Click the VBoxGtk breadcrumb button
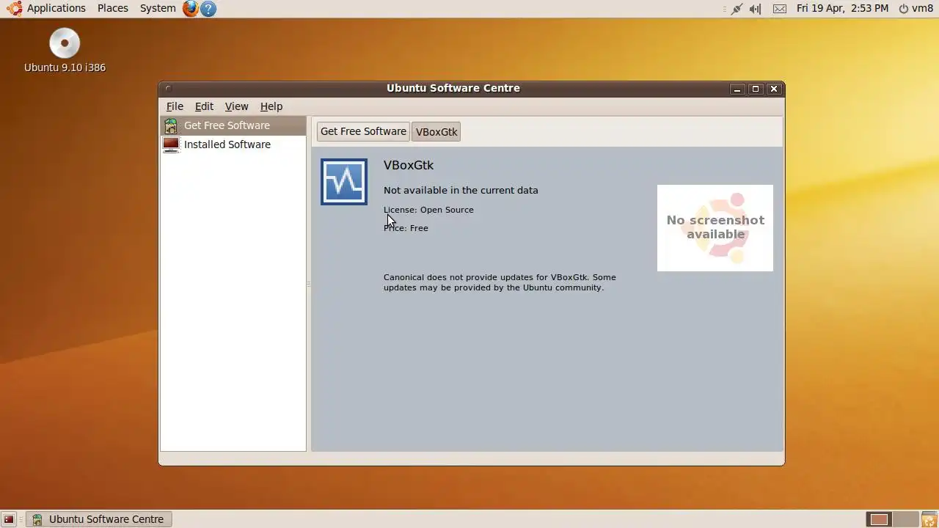This screenshot has width=939, height=528. coord(436,132)
